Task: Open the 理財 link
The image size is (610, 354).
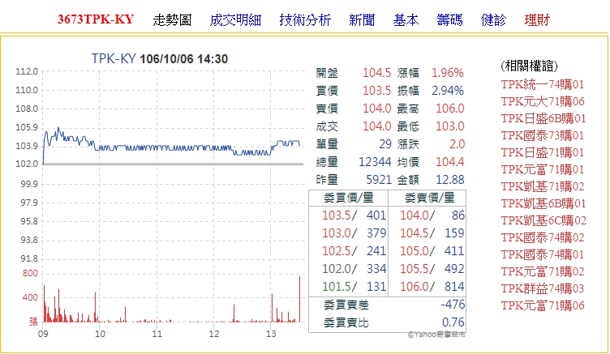Action: pos(537,19)
